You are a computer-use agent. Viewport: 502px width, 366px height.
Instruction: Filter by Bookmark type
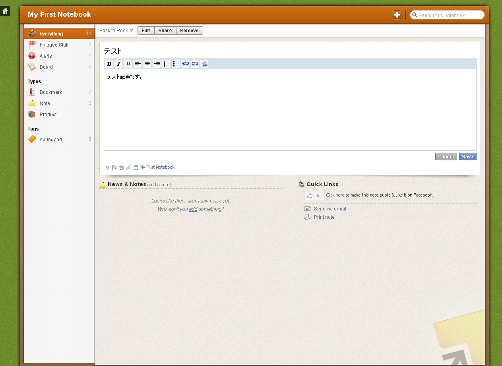(x=59, y=92)
